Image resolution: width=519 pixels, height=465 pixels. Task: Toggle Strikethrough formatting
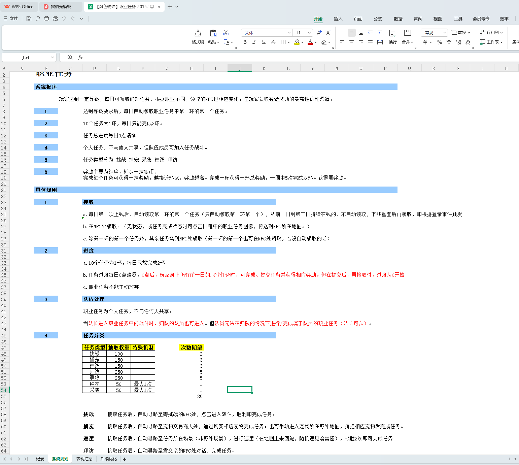[x=273, y=42]
